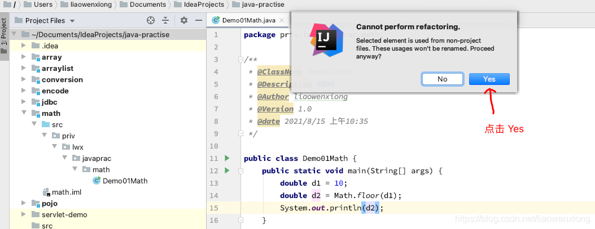Collapse the src folder under math
Viewport: 595px width, 229px height.
pos(34,124)
